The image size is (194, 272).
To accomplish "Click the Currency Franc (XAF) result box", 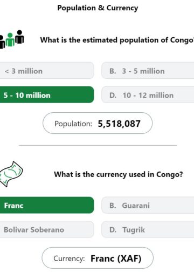I will pos(98,258).
